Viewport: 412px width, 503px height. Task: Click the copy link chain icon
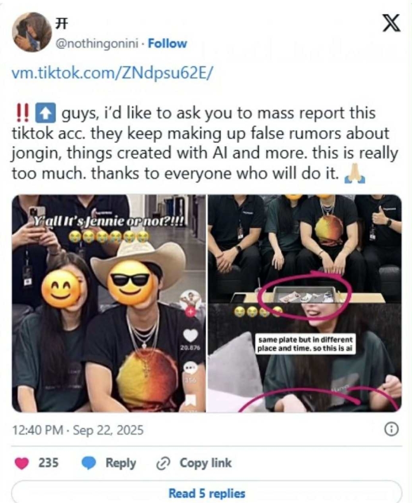pyautogui.click(x=163, y=463)
